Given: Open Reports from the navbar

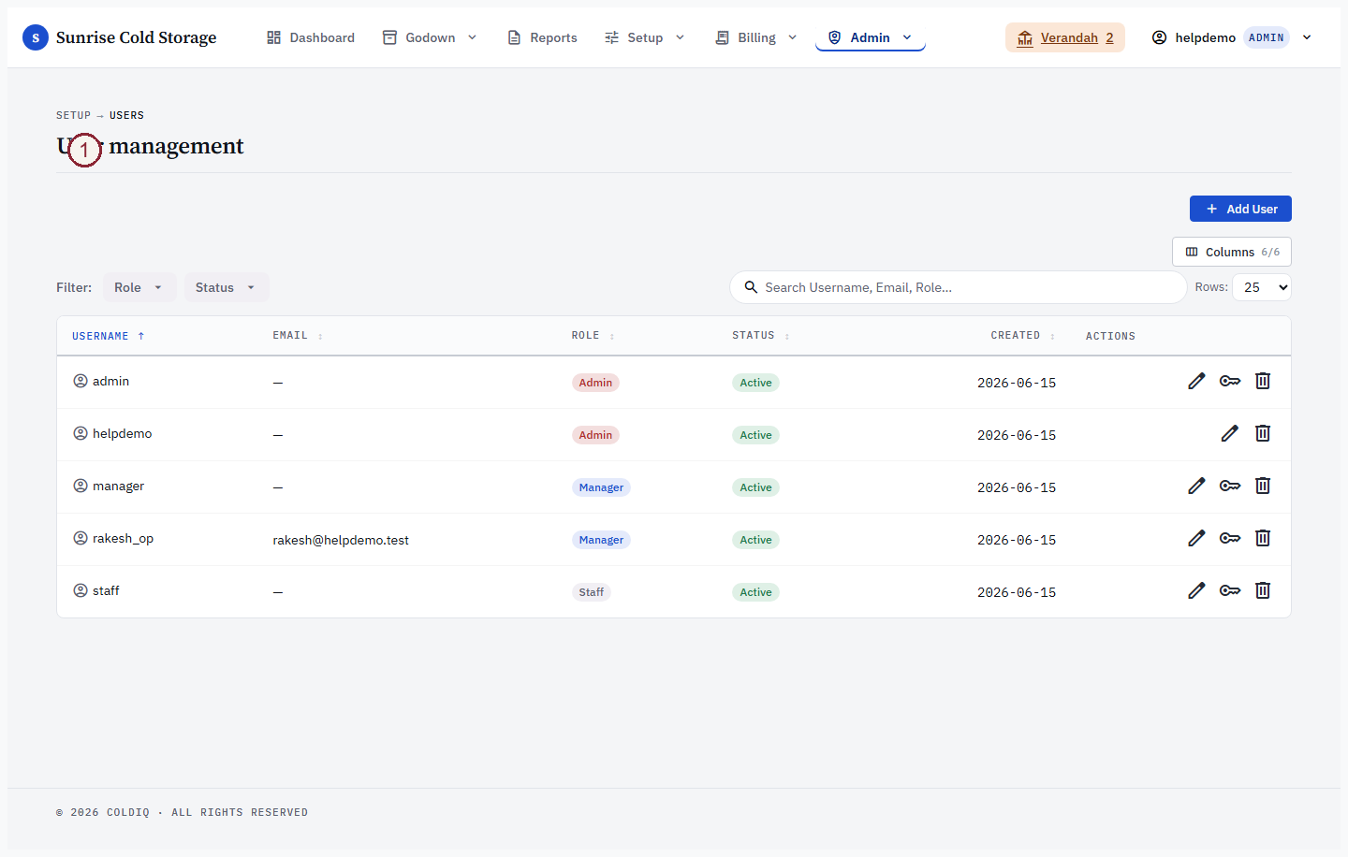Looking at the screenshot, I should coord(542,37).
